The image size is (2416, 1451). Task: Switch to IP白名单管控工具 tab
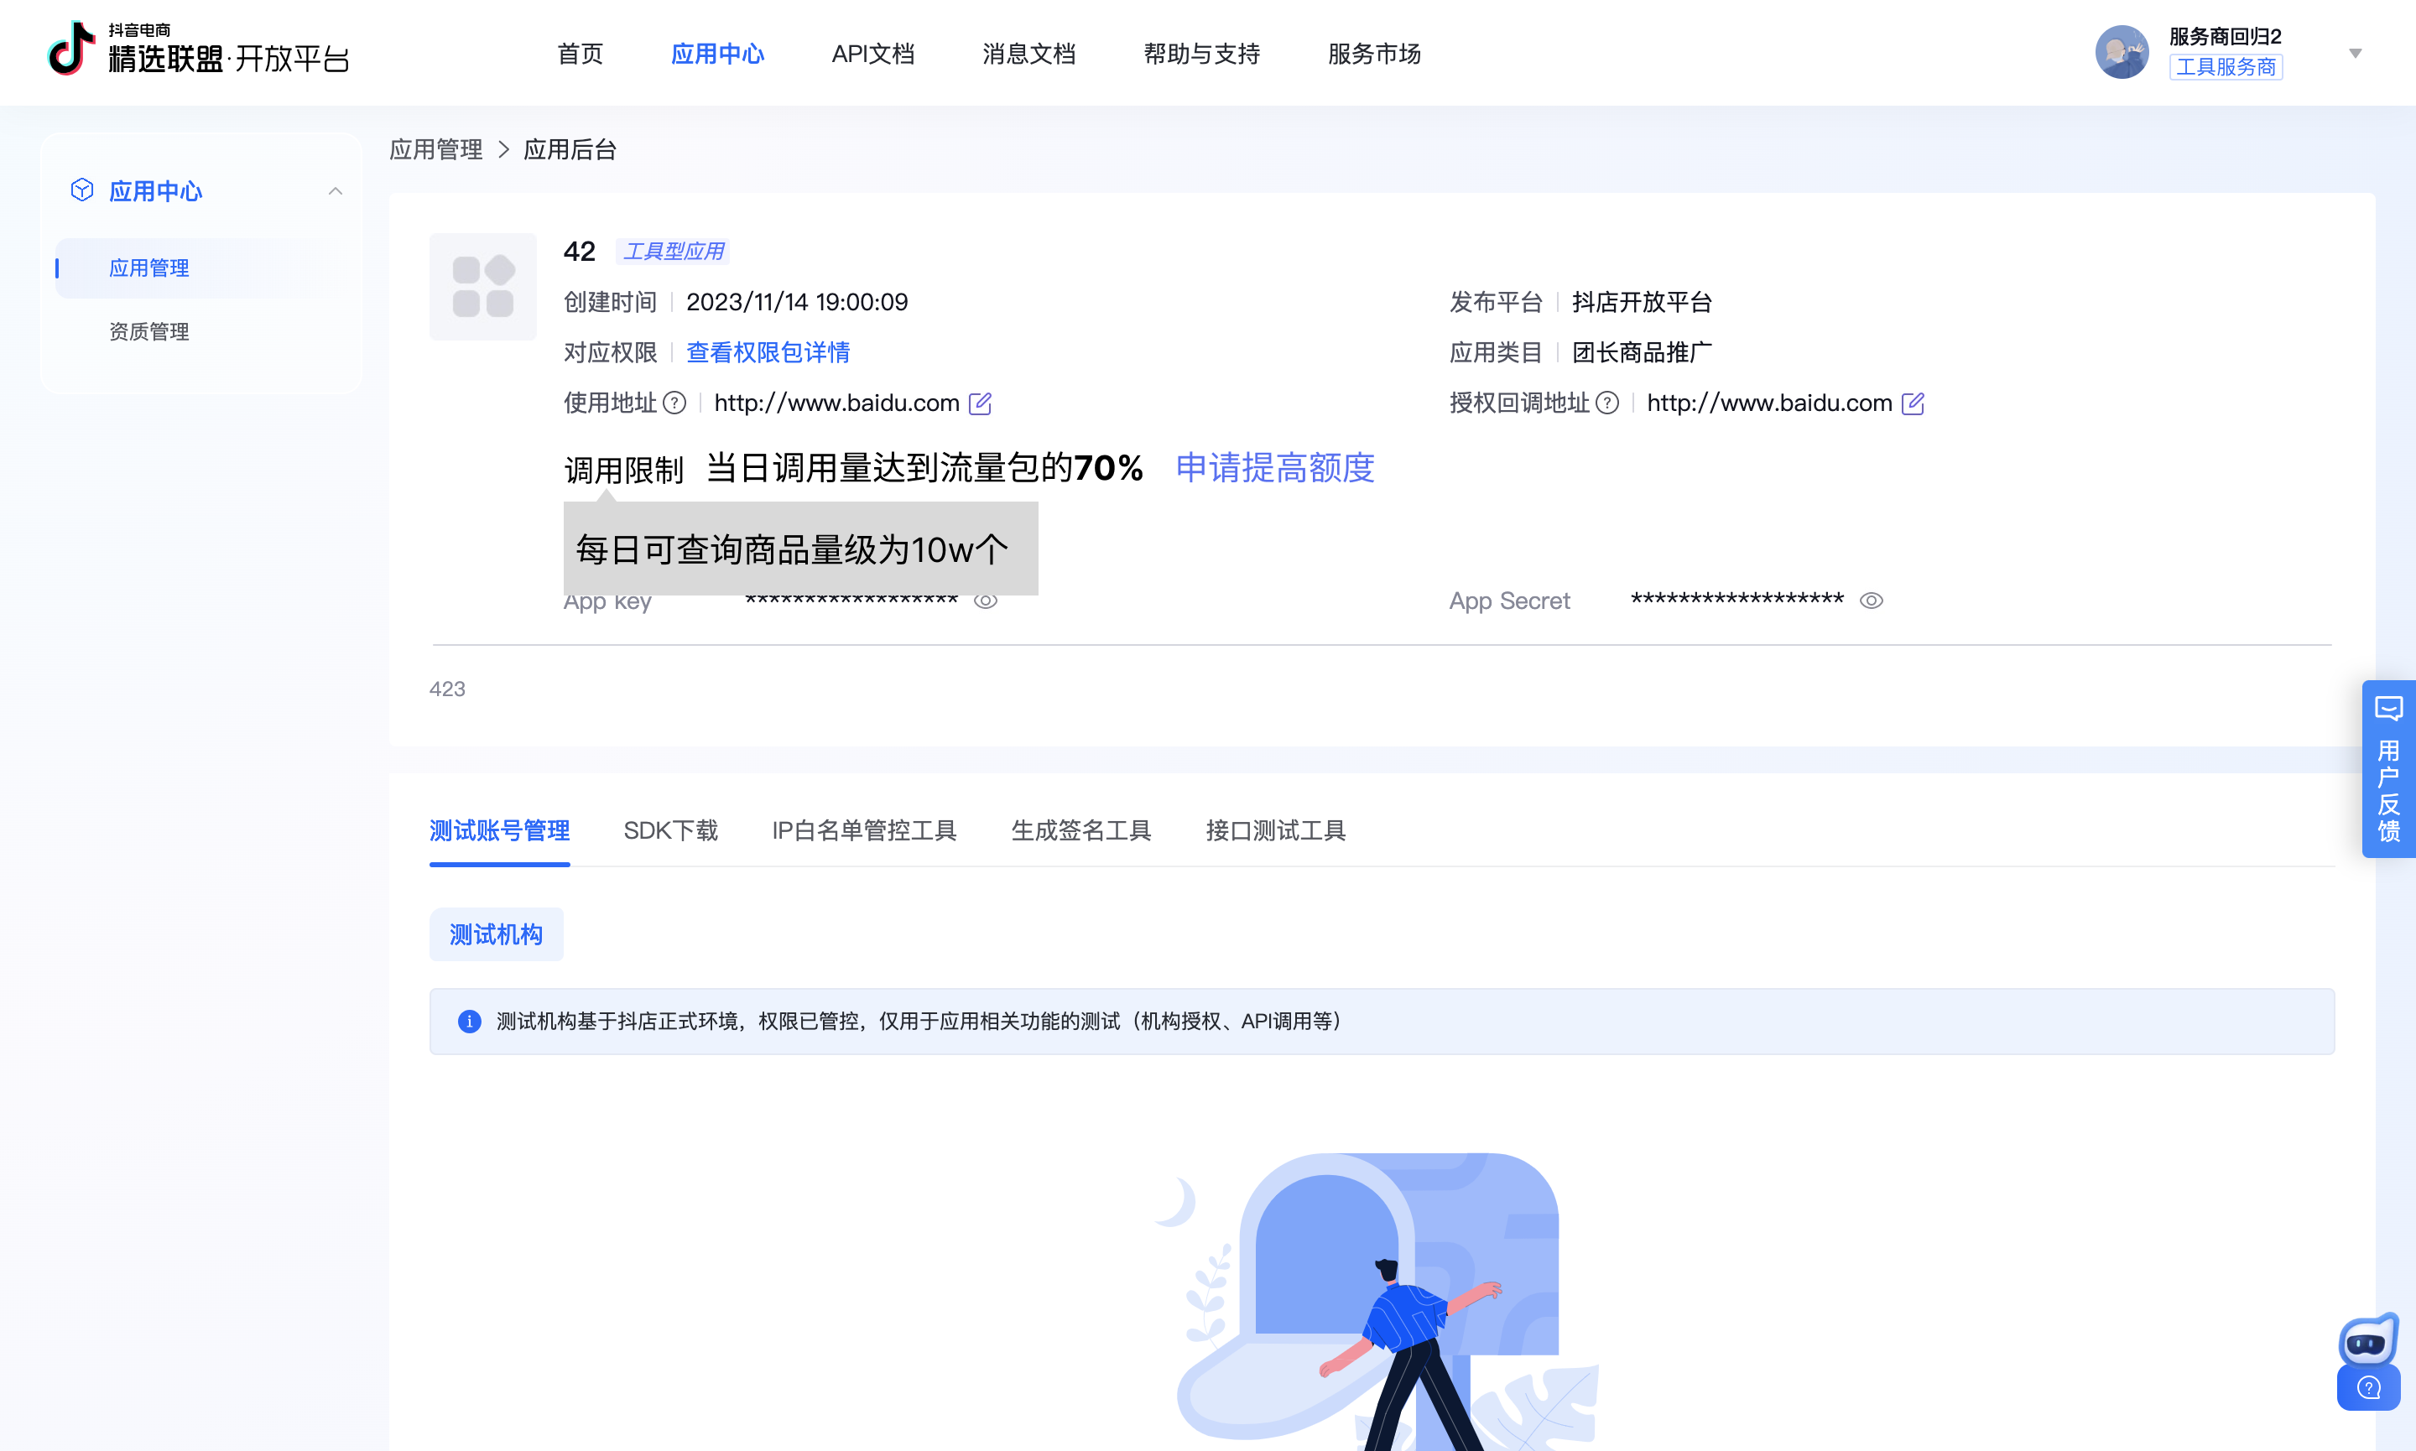tap(864, 831)
